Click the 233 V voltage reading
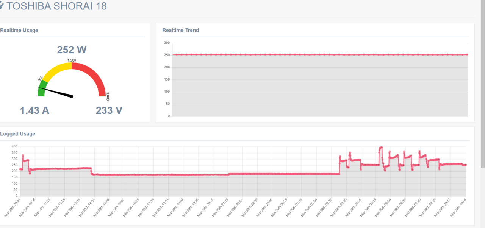Image resolution: width=485 pixels, height=228 pixels. click(109, 110)
